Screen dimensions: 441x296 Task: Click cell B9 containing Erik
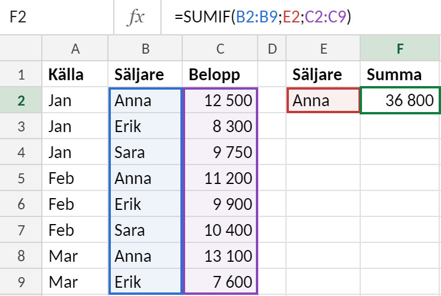tap(145, 281)
